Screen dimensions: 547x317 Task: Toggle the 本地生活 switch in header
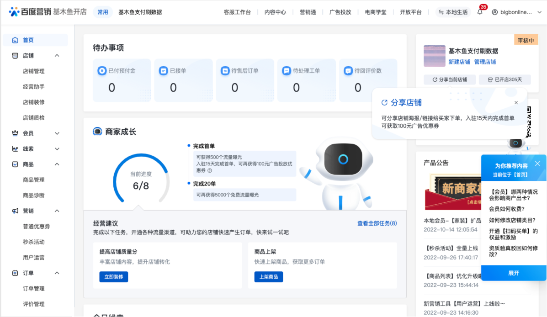(x=453, y=12)
